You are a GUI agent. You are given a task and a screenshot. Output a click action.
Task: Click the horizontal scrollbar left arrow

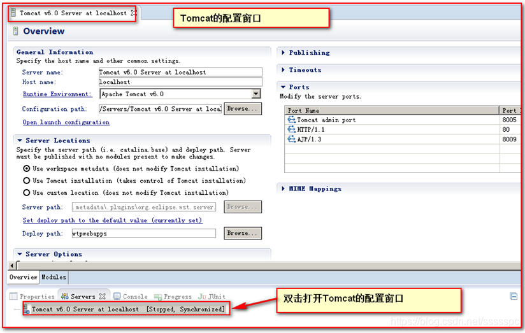point(11,266)
